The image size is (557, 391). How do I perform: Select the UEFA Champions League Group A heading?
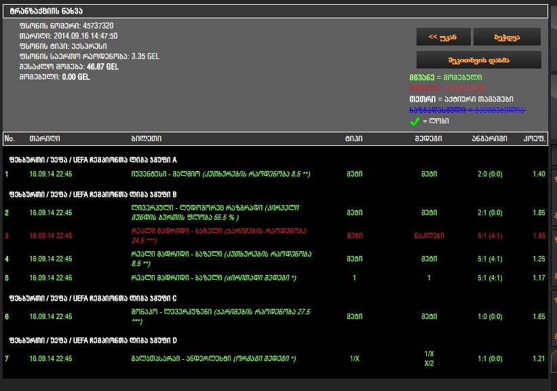[x=92, y=160]
